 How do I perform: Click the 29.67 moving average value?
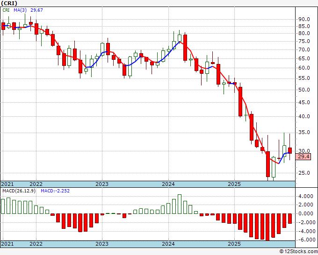[x=36, y=10]
